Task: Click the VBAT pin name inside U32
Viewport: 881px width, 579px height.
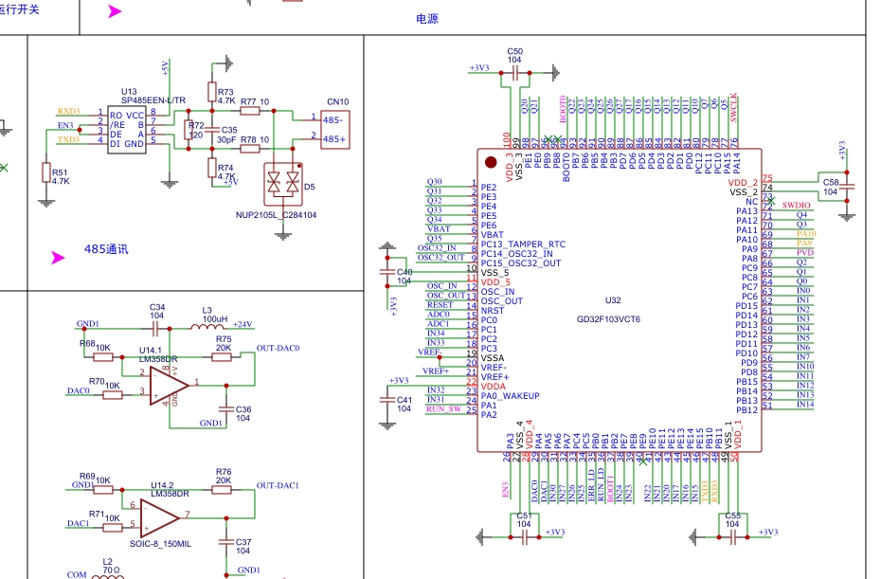Action: pos(493,234)
